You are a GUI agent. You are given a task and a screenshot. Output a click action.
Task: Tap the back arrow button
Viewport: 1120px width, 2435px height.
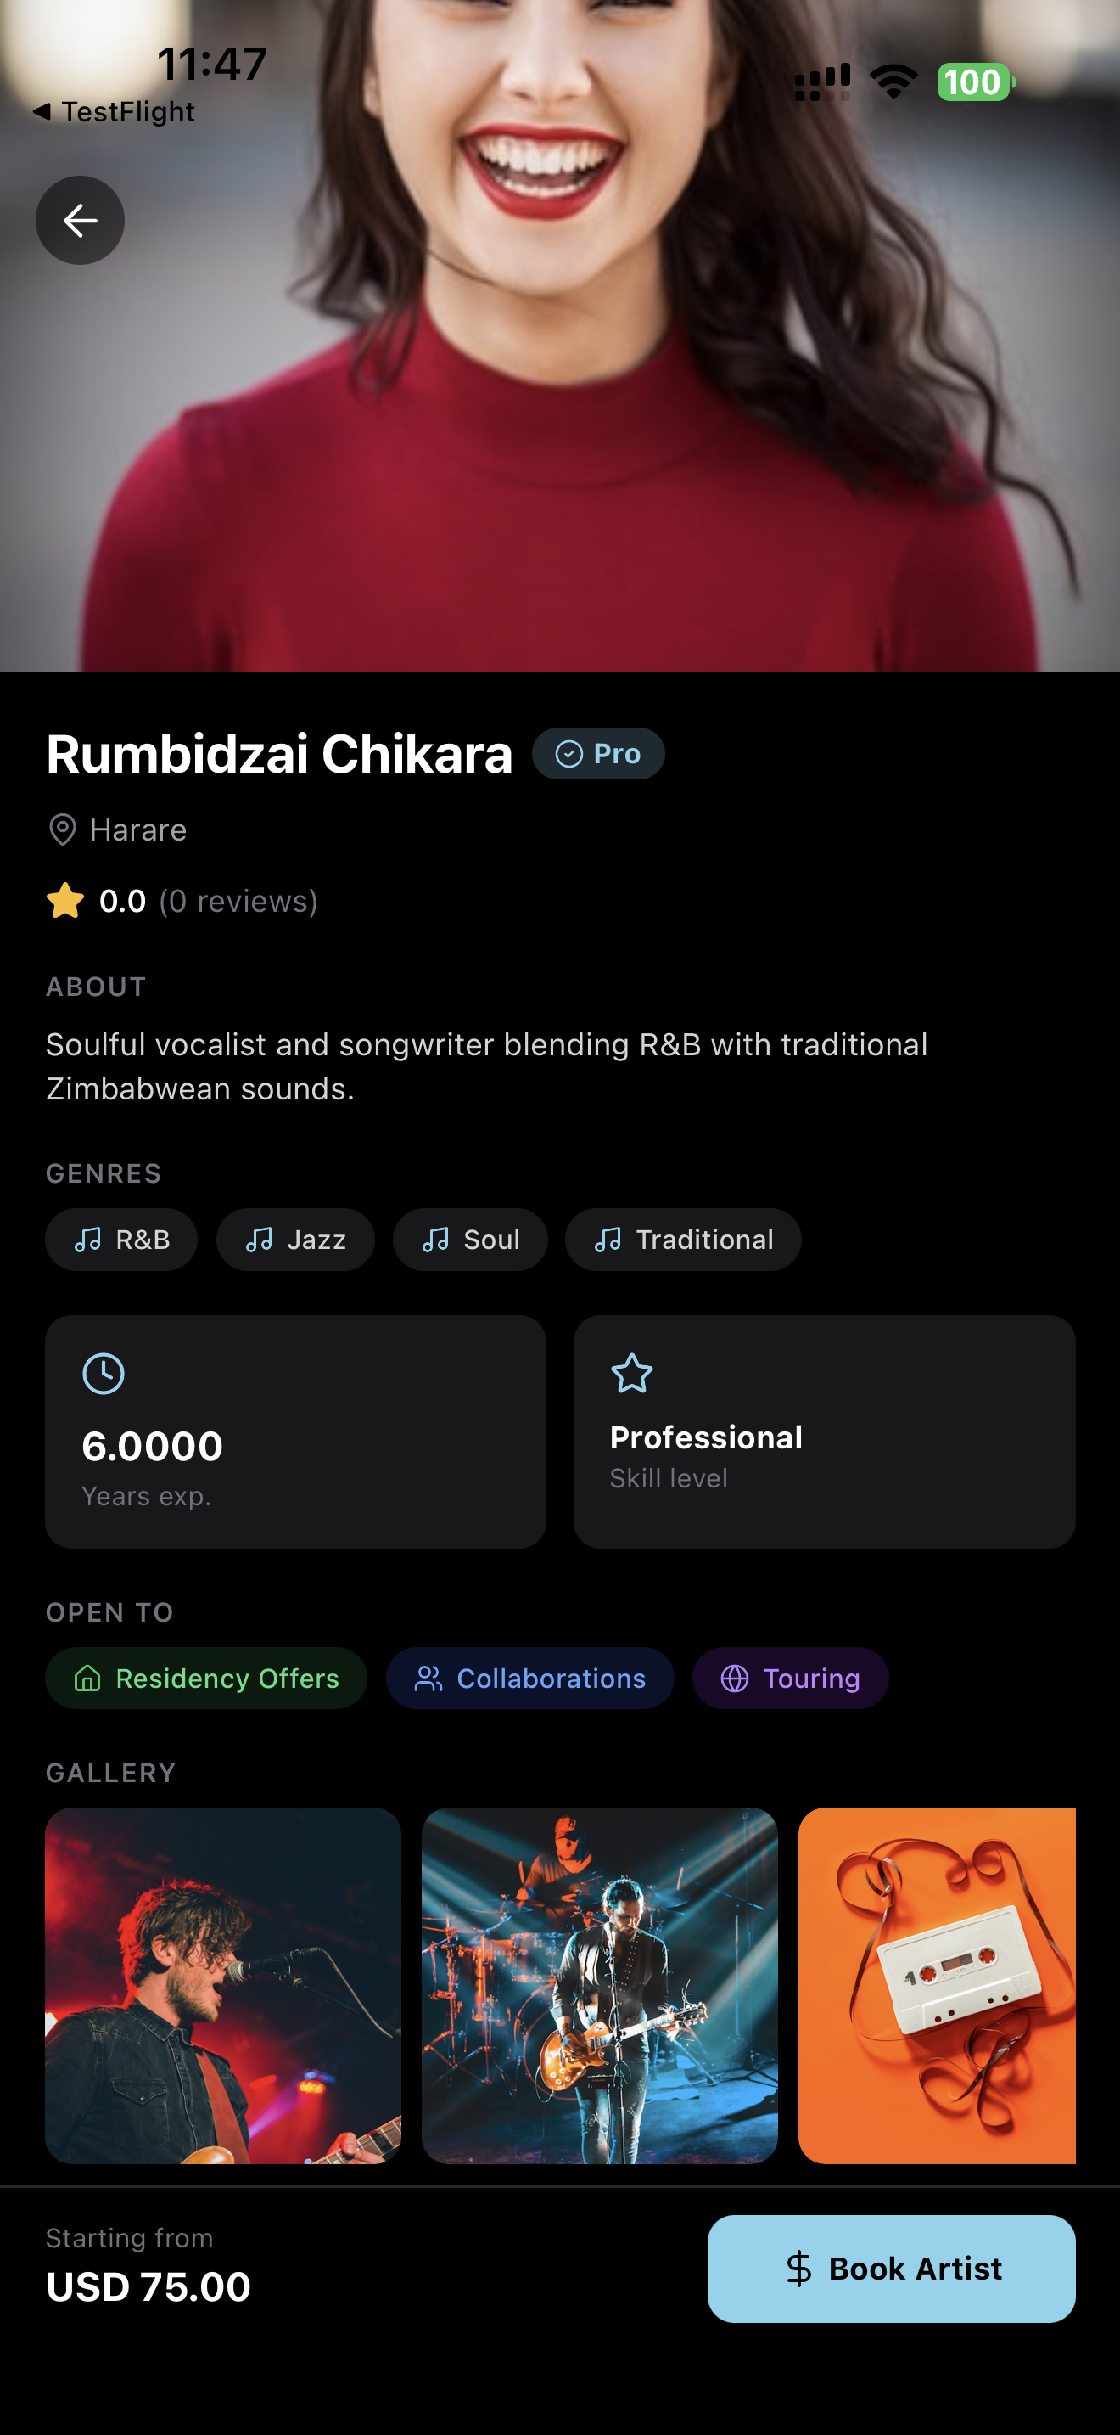tap(81, 220)
